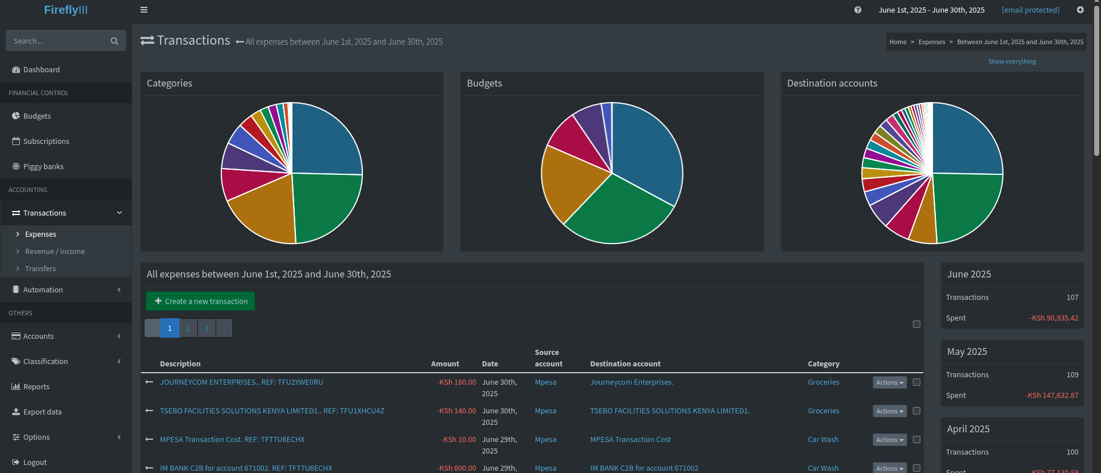Open Revenue / income submenu item

click(x=55, y=251)
